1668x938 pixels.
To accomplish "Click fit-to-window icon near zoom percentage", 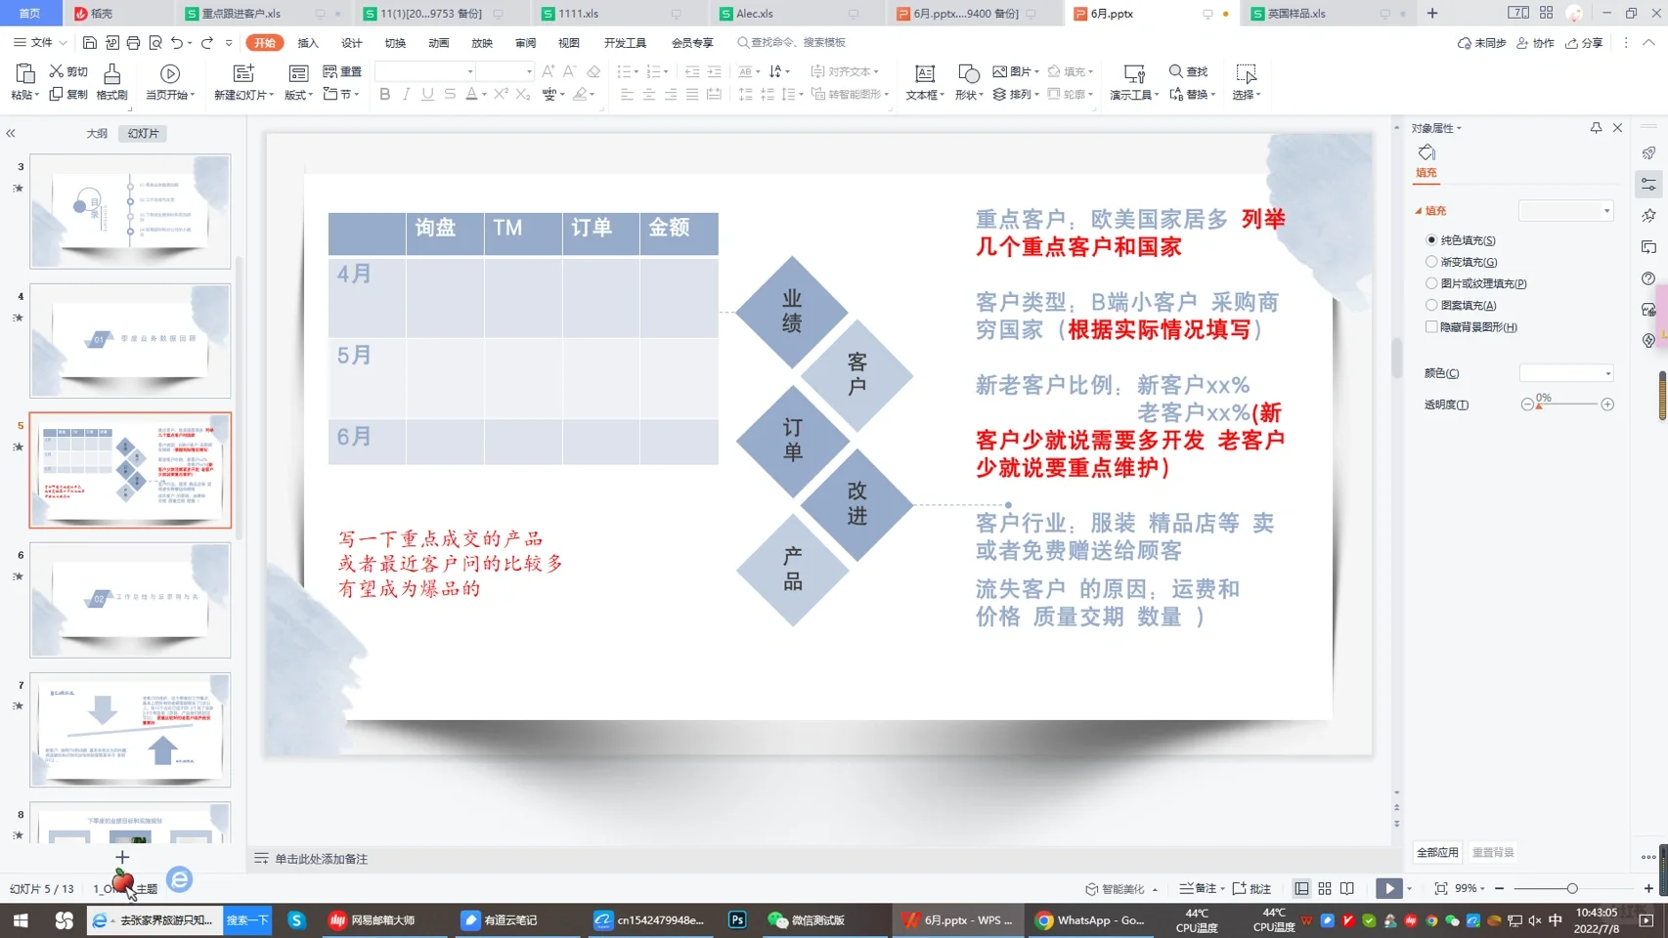I will (x=1440, y=888).
